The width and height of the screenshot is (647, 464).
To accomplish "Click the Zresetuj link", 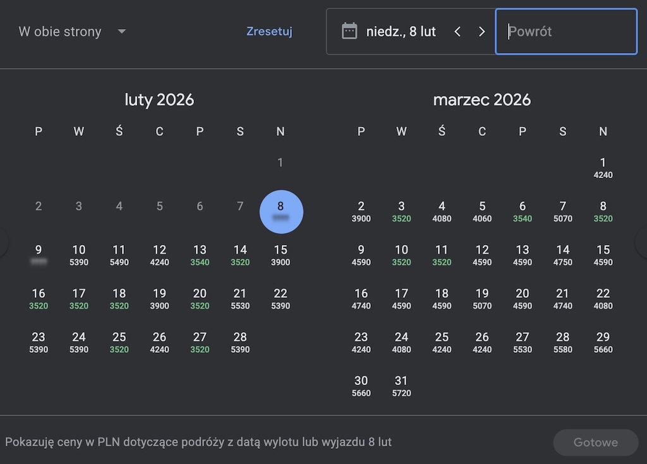I will pos(269,32).
